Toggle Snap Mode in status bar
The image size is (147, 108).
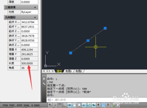(x=55, y=105)
